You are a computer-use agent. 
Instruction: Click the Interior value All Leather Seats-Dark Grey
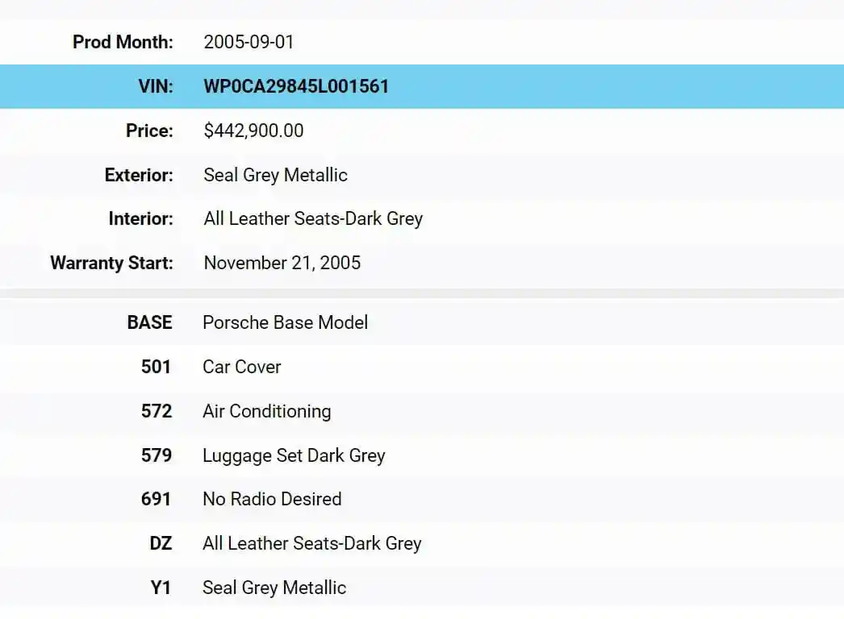313,219
